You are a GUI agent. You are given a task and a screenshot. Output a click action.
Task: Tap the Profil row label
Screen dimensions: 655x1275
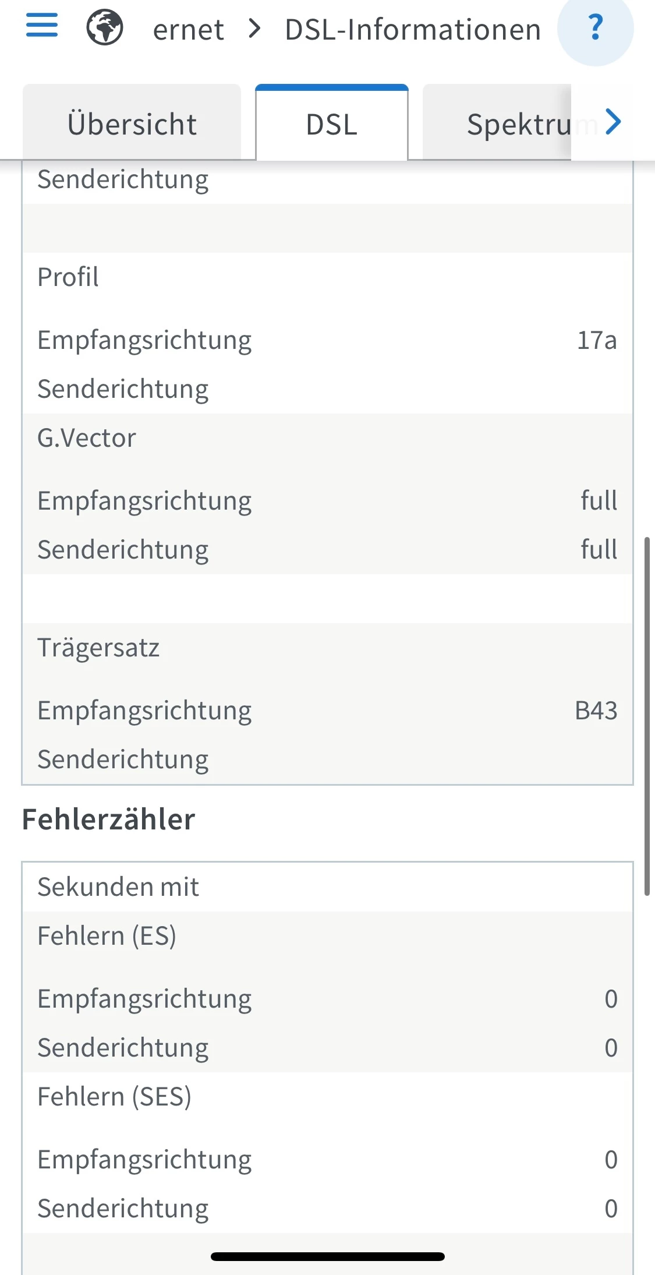click(x=68, y=277)
